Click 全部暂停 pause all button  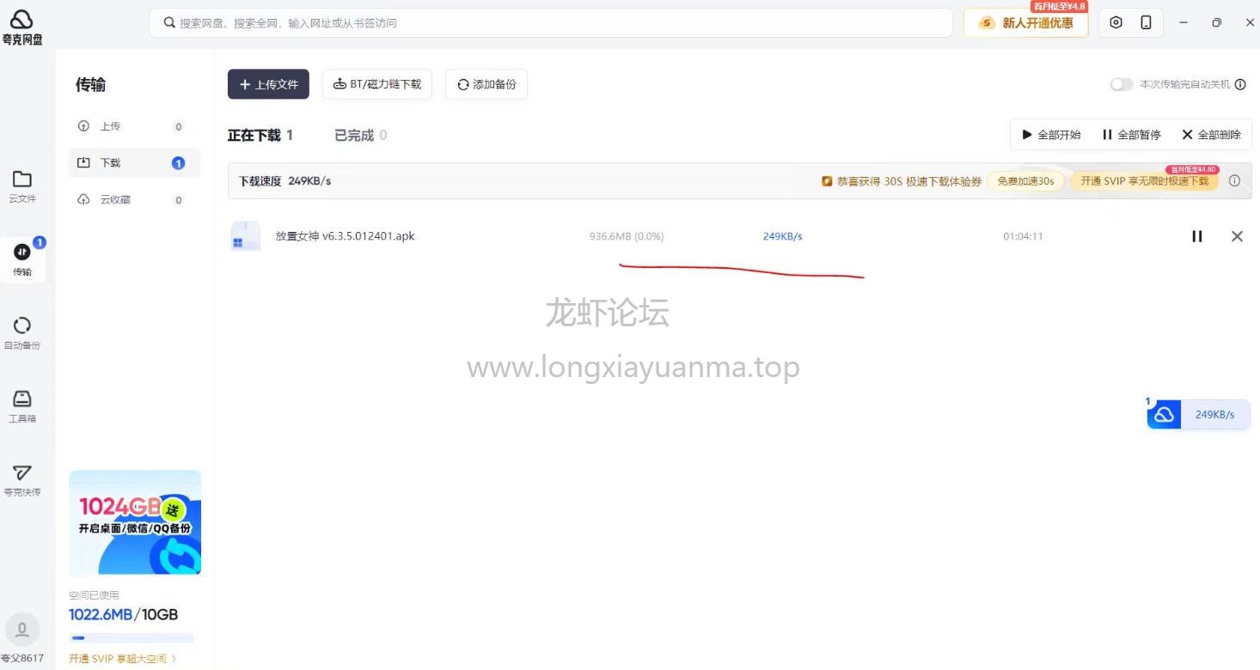[x=1131, y=135]
